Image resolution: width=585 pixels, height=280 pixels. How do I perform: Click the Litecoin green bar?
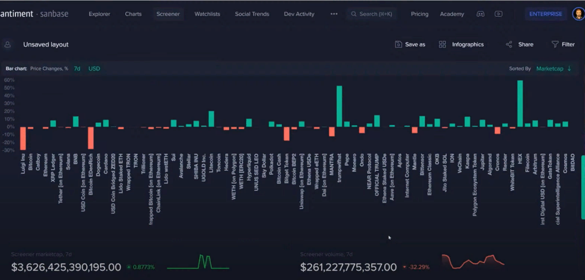tap(211, 119)
